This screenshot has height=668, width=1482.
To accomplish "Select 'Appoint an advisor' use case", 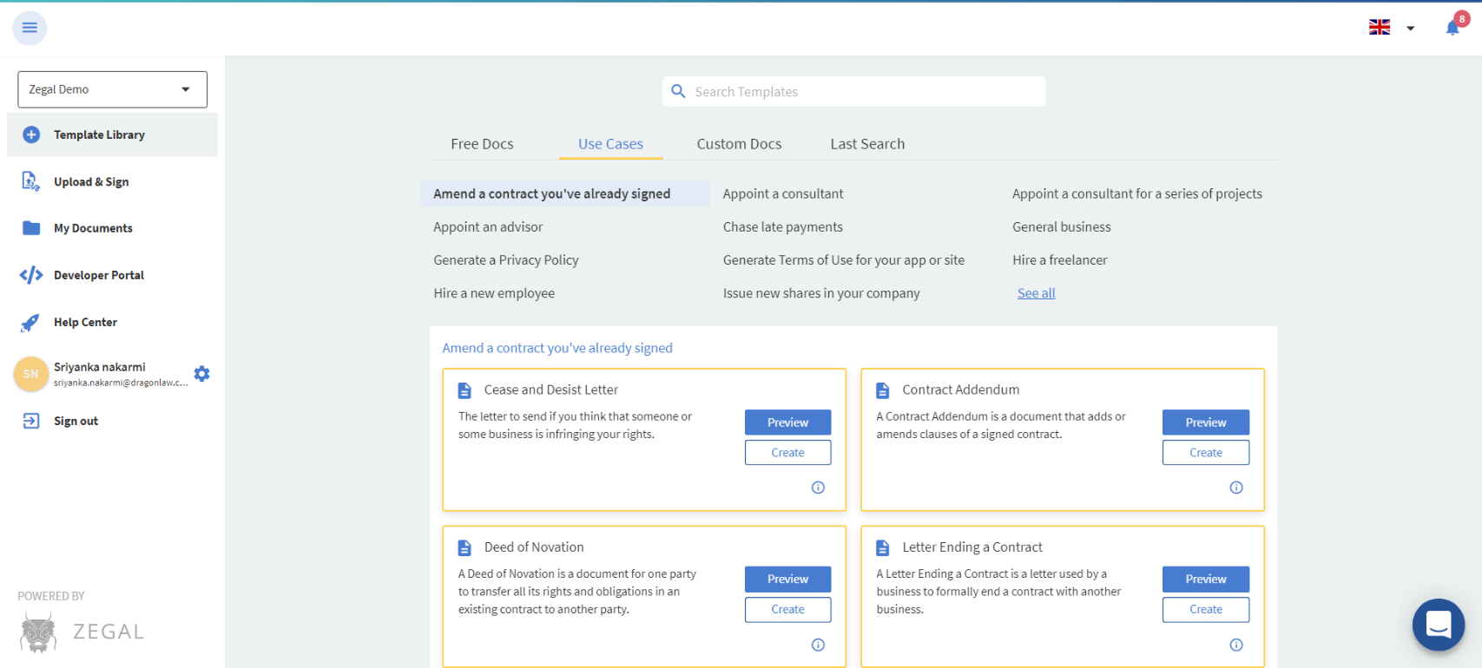I will pyautogui.click(x=488, y=226).
